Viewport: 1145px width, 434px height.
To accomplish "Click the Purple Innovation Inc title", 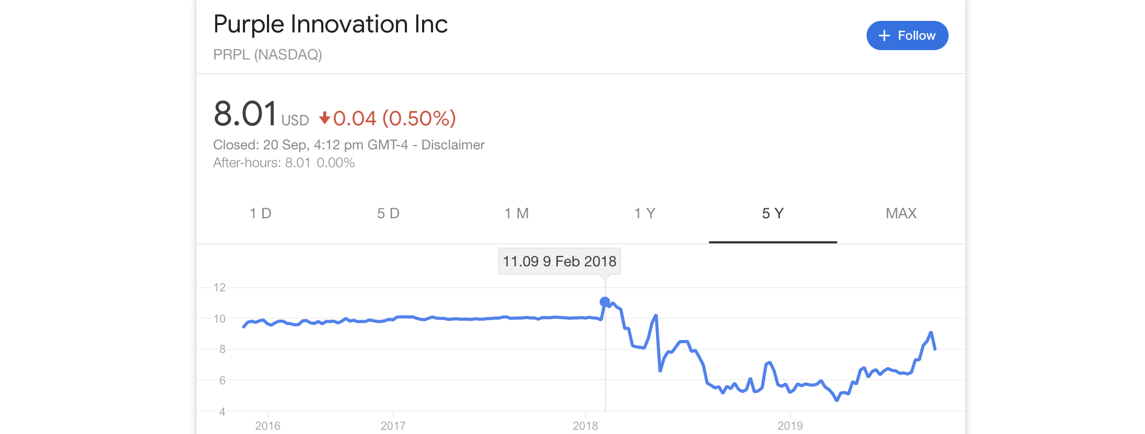I will [x=331, y=24].
